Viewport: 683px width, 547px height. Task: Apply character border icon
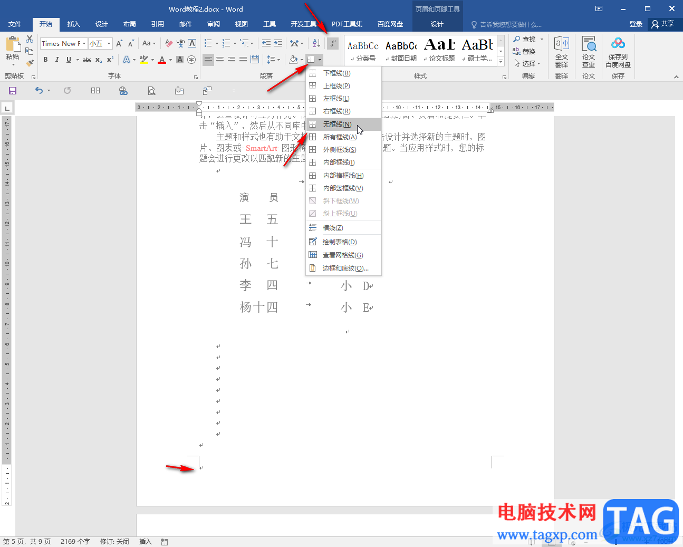(192, 43)
